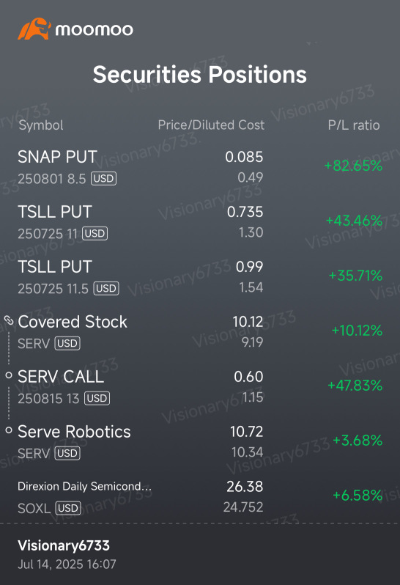This screenshot has height=585, width=400.
Task: Click the USD badge under Covered Stock
Action: click(67, 343)
